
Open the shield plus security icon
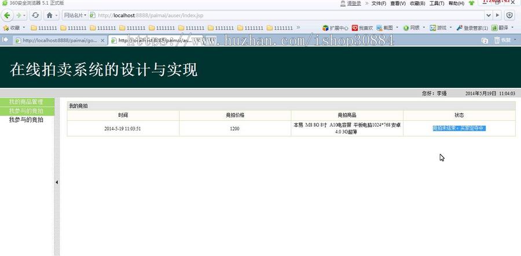tap(509, 15)
